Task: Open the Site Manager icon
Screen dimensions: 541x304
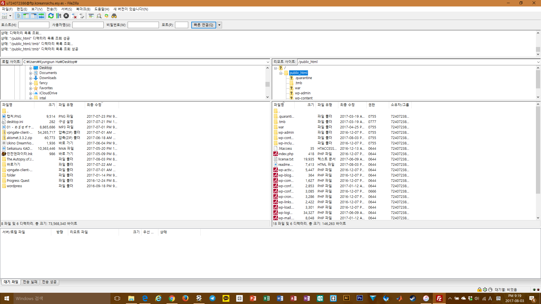Action: click(x=5, y=16)
